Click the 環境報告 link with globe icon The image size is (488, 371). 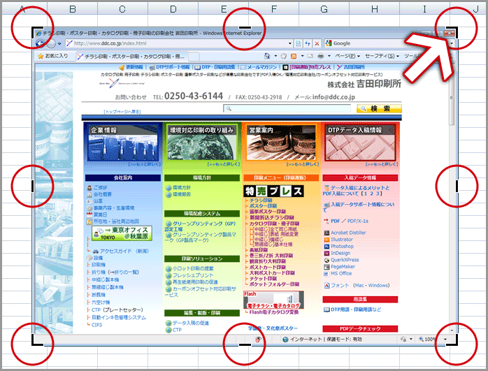point(178,194)
